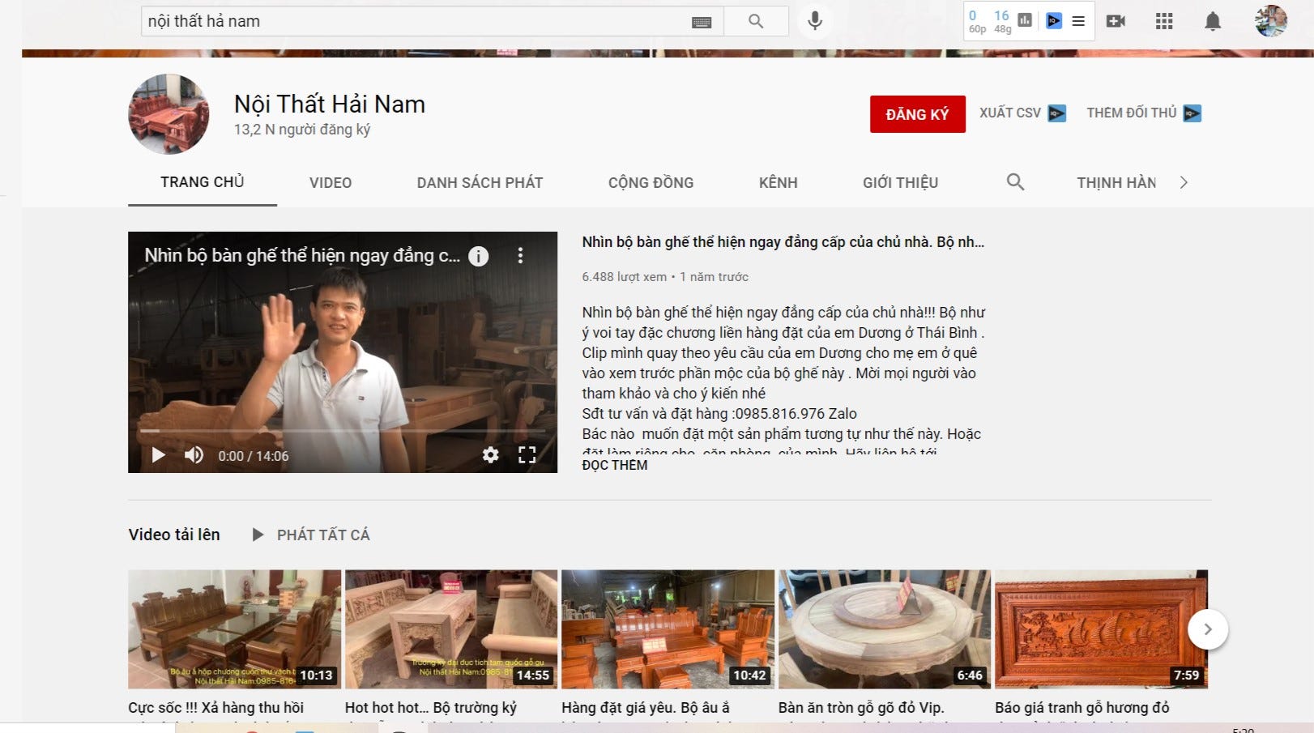The width and height of the screenshot is (1314, 733).
Task: Toggle fullscreen on the featured video
Action: pyautogui.click(x=527, y=455)
